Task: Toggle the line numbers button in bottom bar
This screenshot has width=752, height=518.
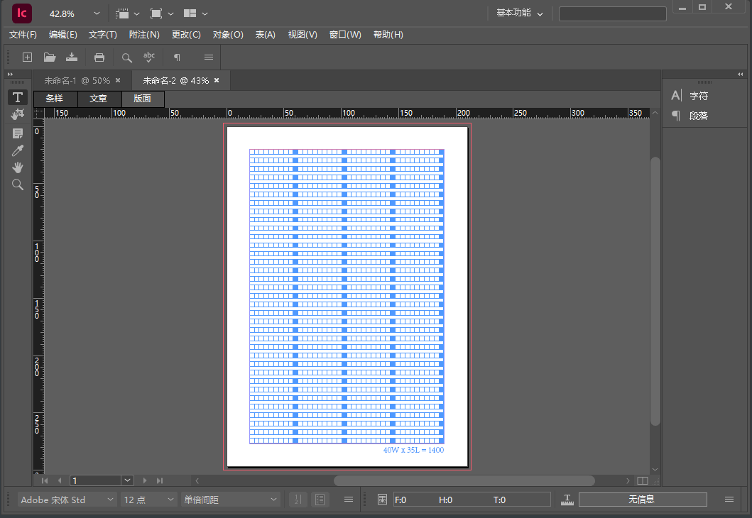Action: (298, 500)
